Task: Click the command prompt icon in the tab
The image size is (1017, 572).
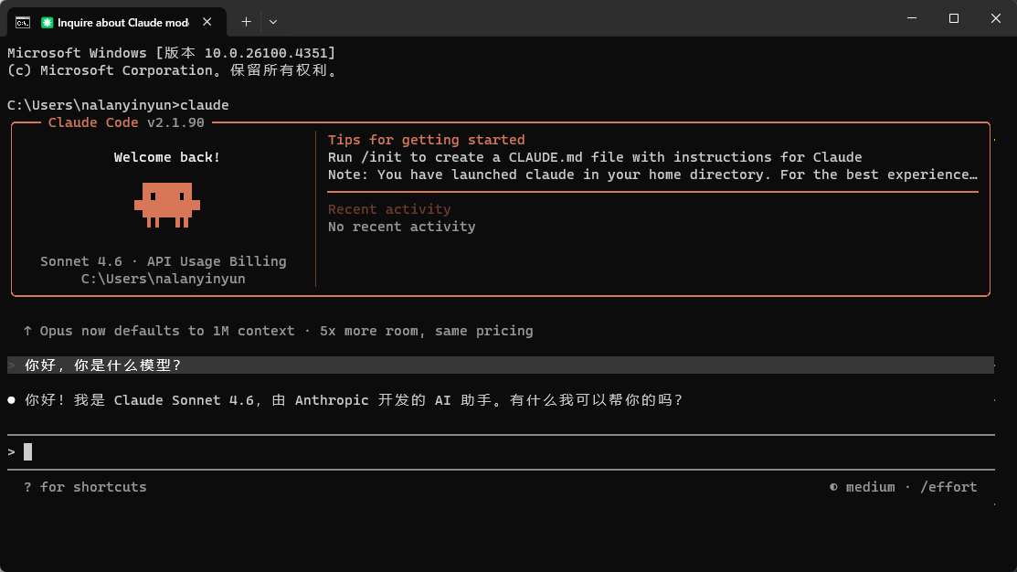Action: 23,22
